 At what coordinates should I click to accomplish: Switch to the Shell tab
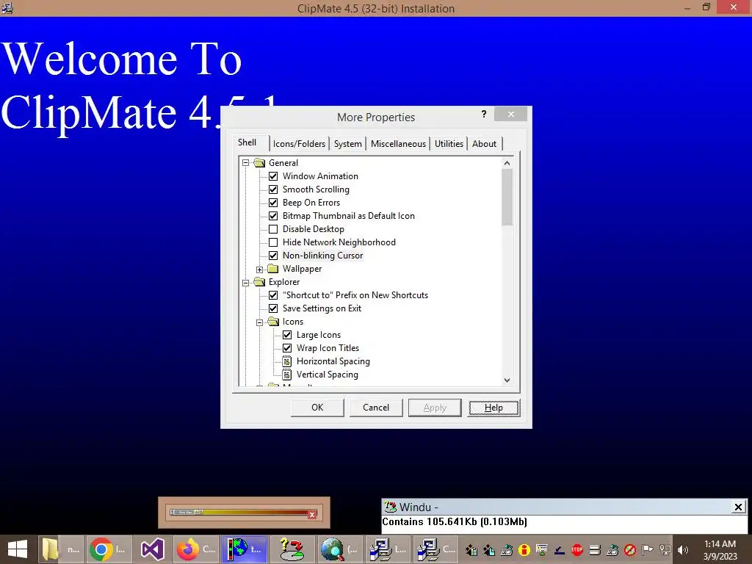pyautogui.click(x=247, y=142)
